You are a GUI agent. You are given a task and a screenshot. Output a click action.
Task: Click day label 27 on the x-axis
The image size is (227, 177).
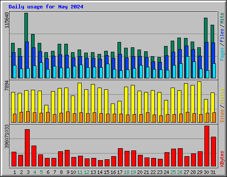click(x=186, y=172)
